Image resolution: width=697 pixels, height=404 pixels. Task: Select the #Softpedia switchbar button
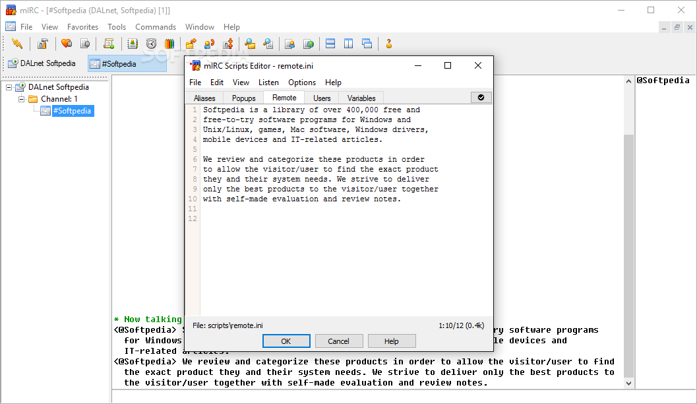127,64
